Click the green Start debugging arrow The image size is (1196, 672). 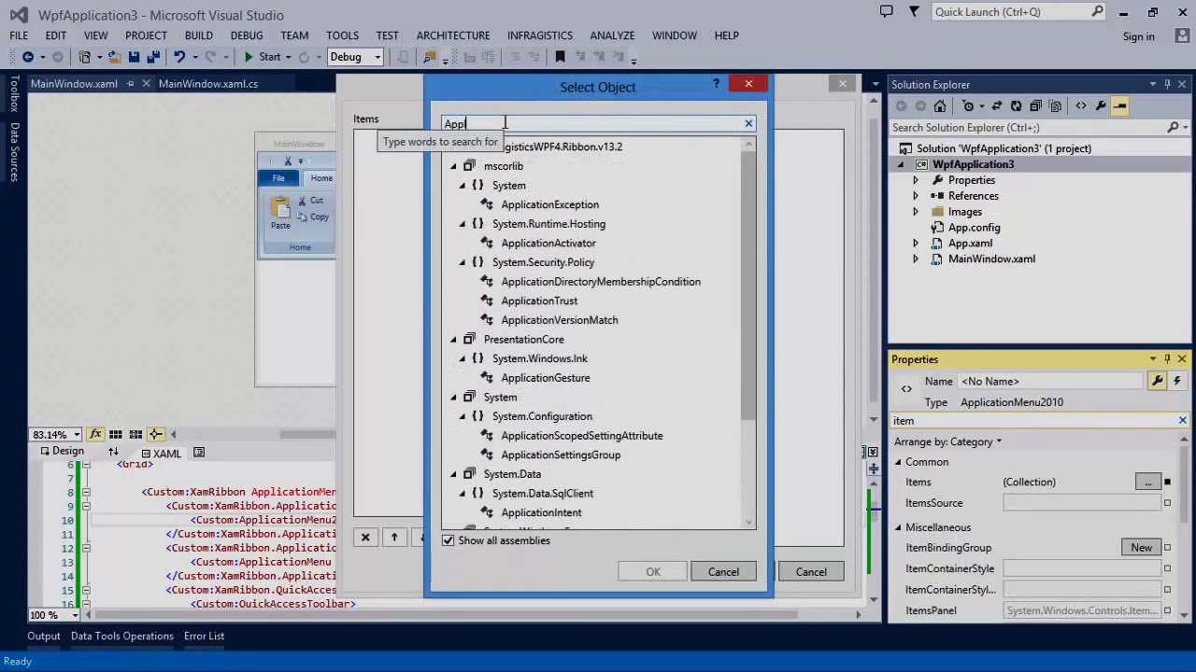[x=249, y=57]
